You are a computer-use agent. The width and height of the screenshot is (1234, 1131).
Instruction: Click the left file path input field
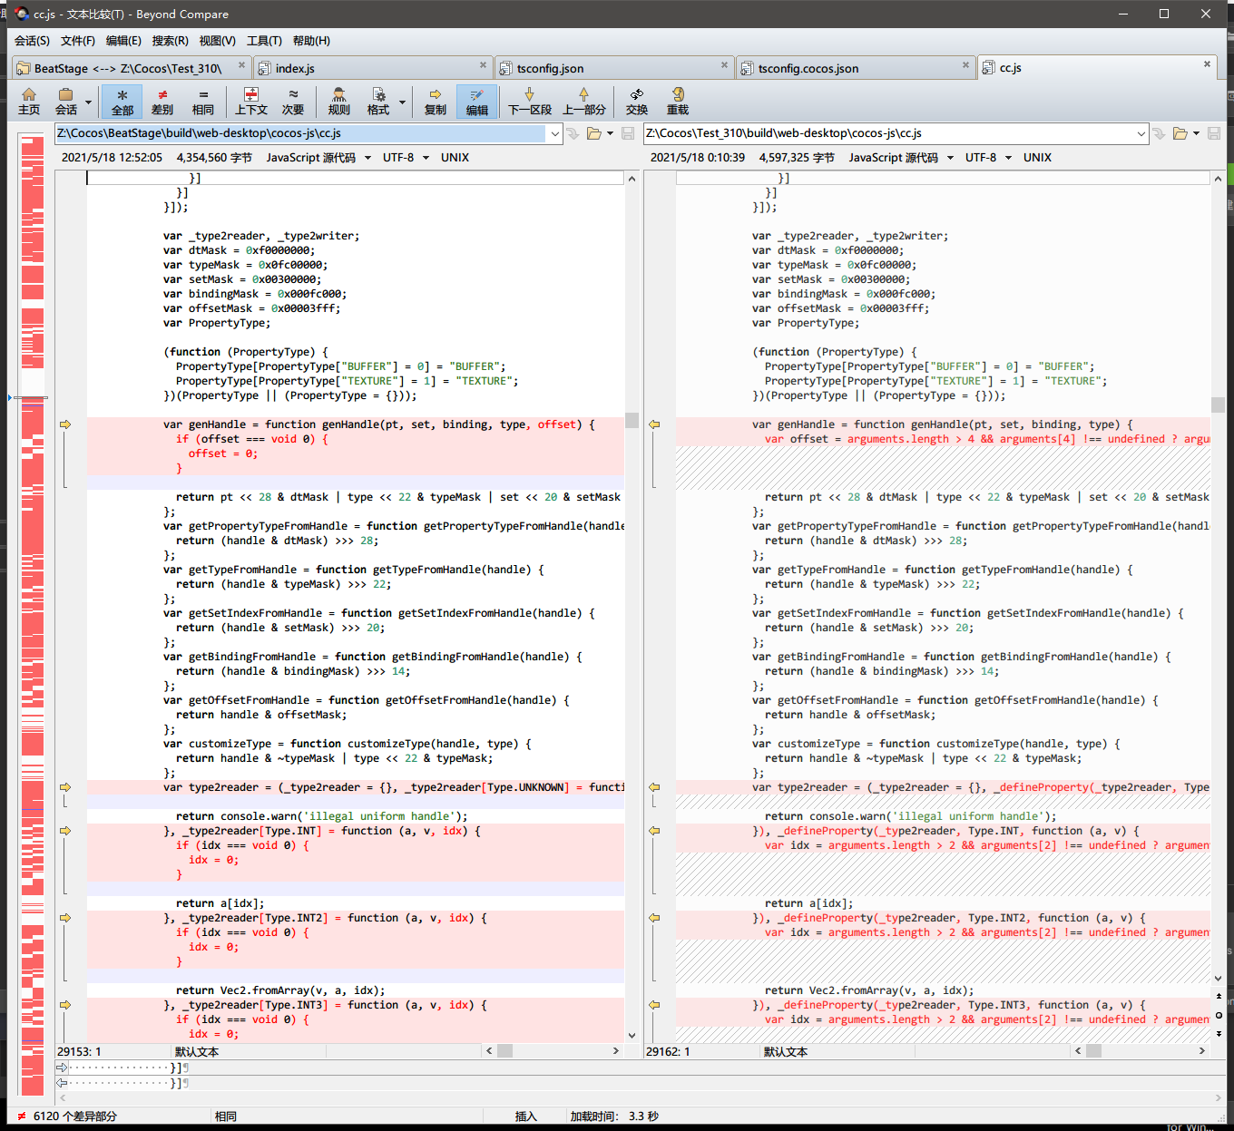pyautogui.click(x=300, y=133)
